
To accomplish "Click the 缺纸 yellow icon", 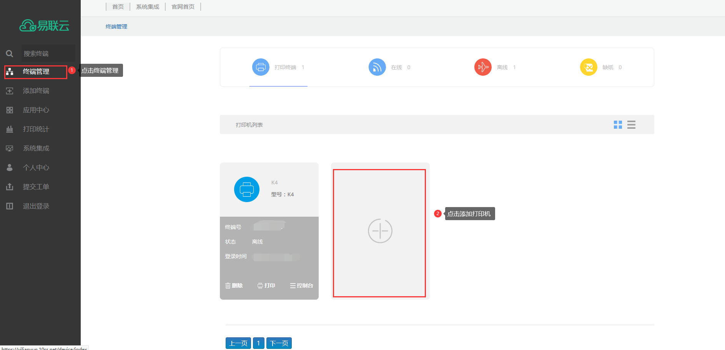I will (589, 67).
